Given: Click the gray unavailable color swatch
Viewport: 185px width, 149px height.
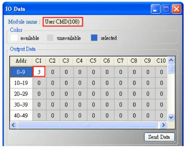Looking at the screenshot, I should [50, 38].
